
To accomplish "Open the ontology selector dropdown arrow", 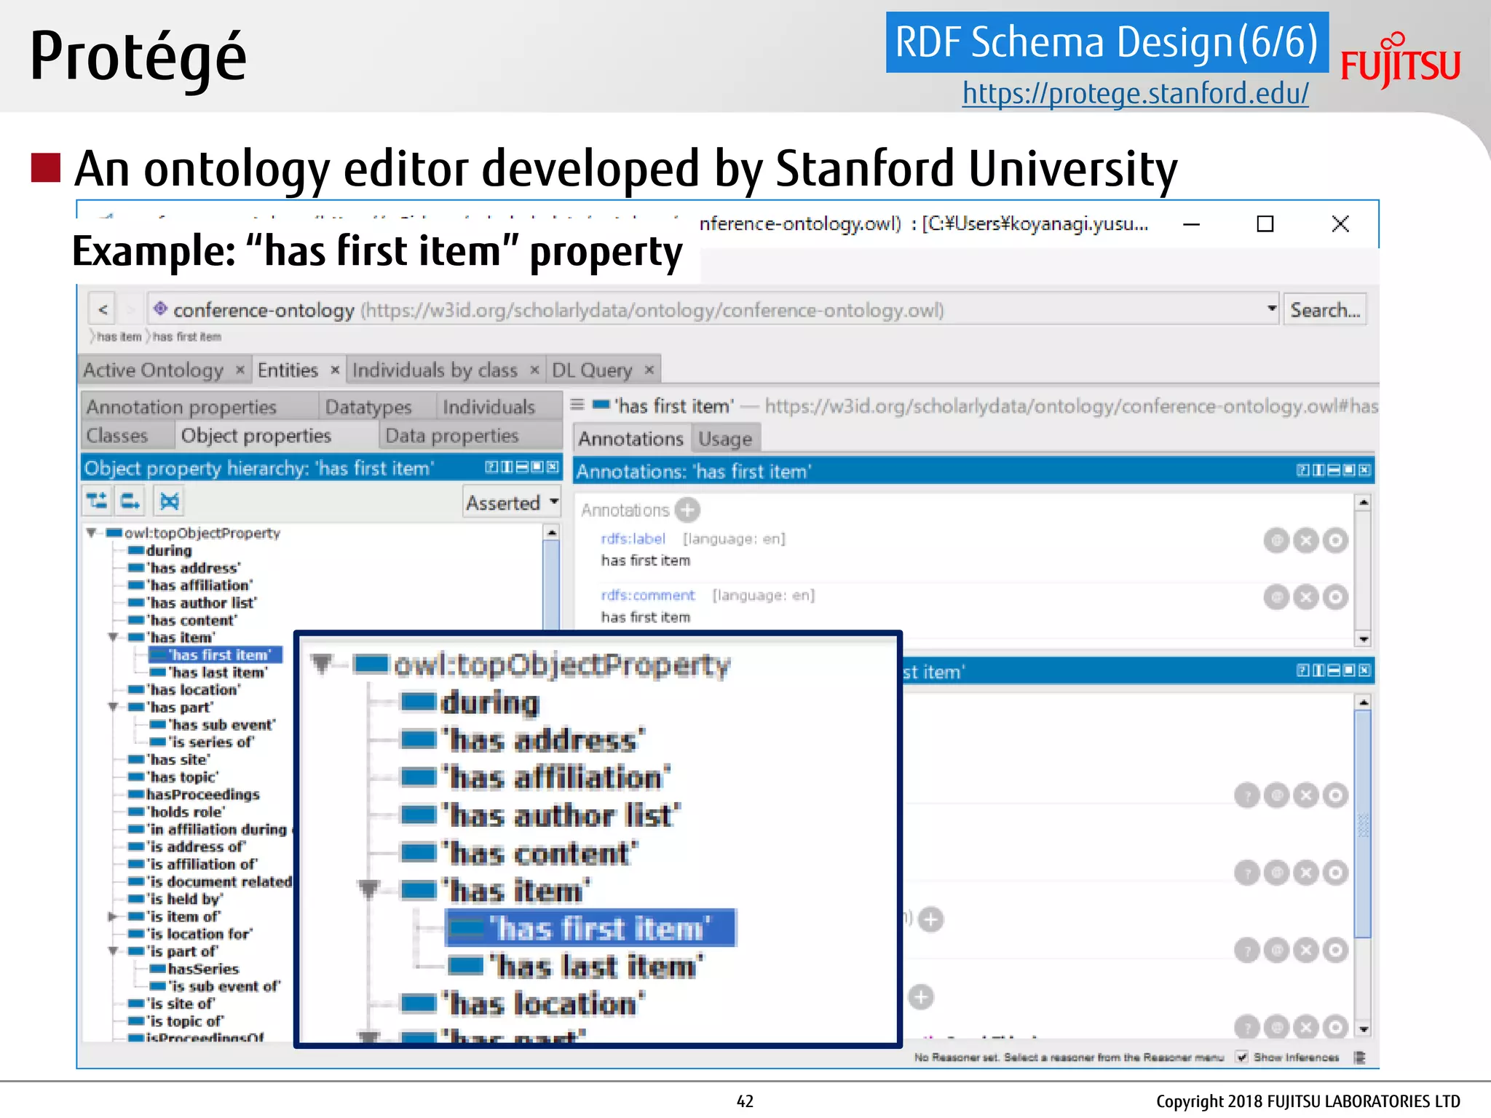I will (x=1272, y=308).
